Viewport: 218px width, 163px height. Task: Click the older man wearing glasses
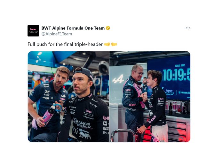pyautogui.click(x=134, y=102)
